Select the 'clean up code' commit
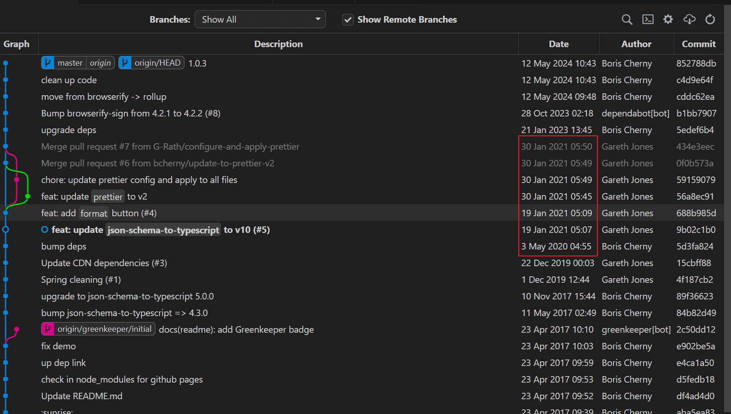731x414 pixels. (x=69, y=80)
